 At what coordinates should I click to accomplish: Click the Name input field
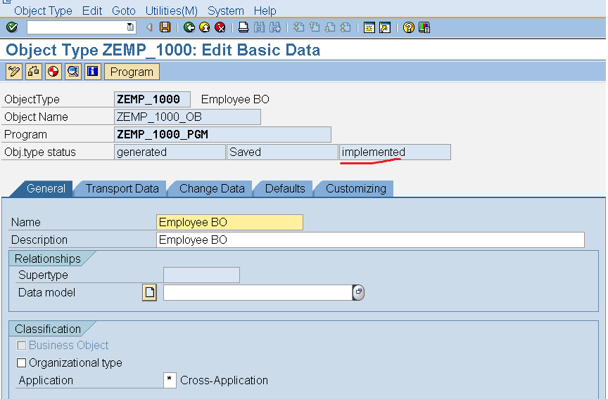(x=229, y=222)
